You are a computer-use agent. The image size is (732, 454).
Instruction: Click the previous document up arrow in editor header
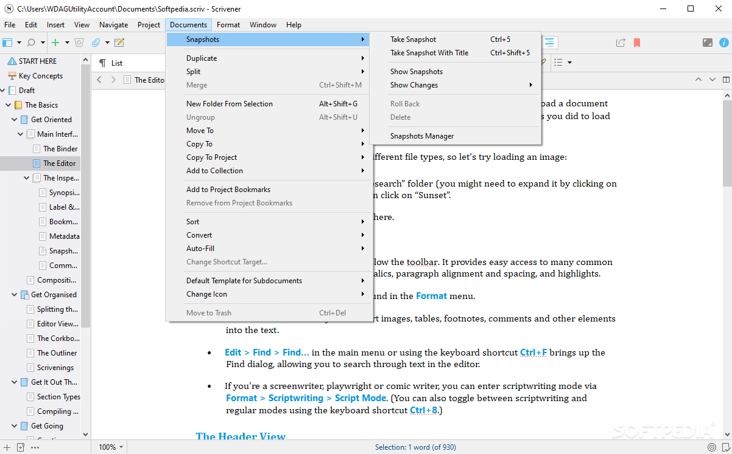[699, 80]
